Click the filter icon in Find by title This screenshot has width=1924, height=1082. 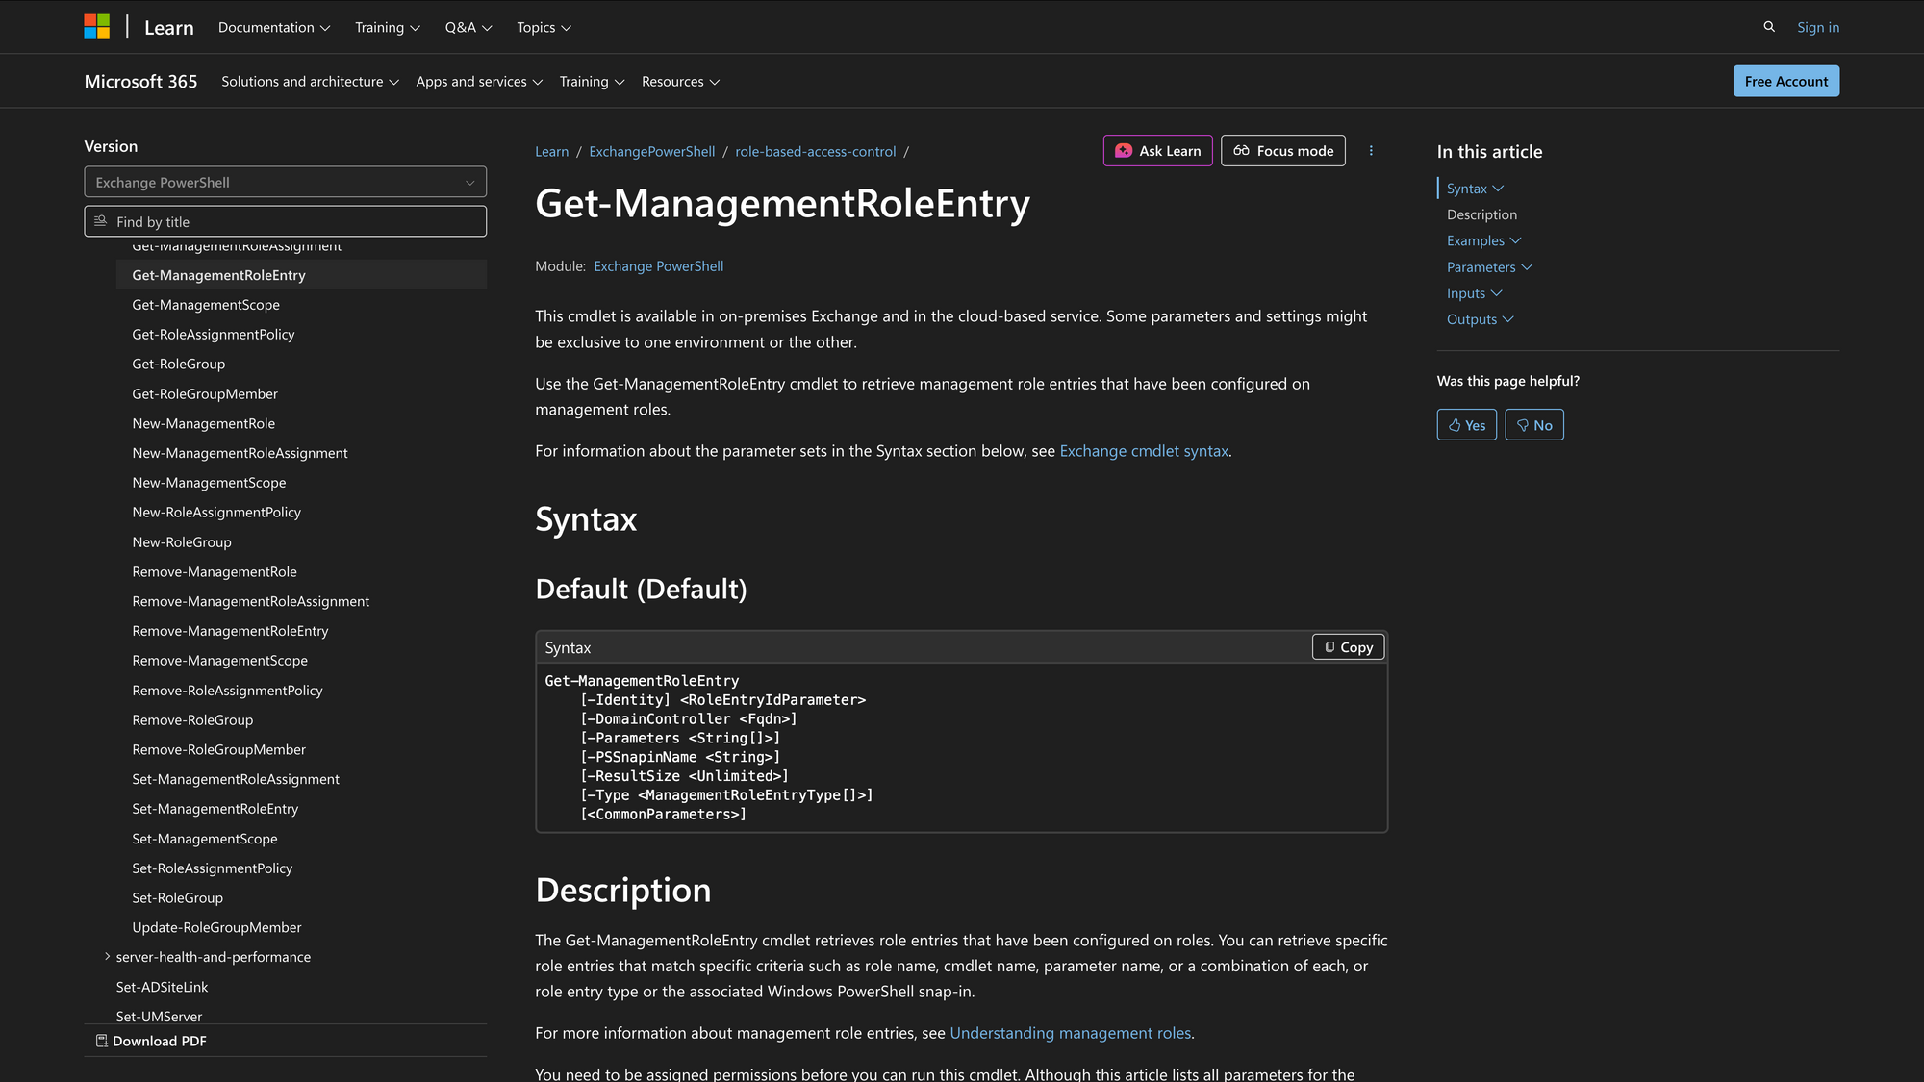click(x=100, y=221)
